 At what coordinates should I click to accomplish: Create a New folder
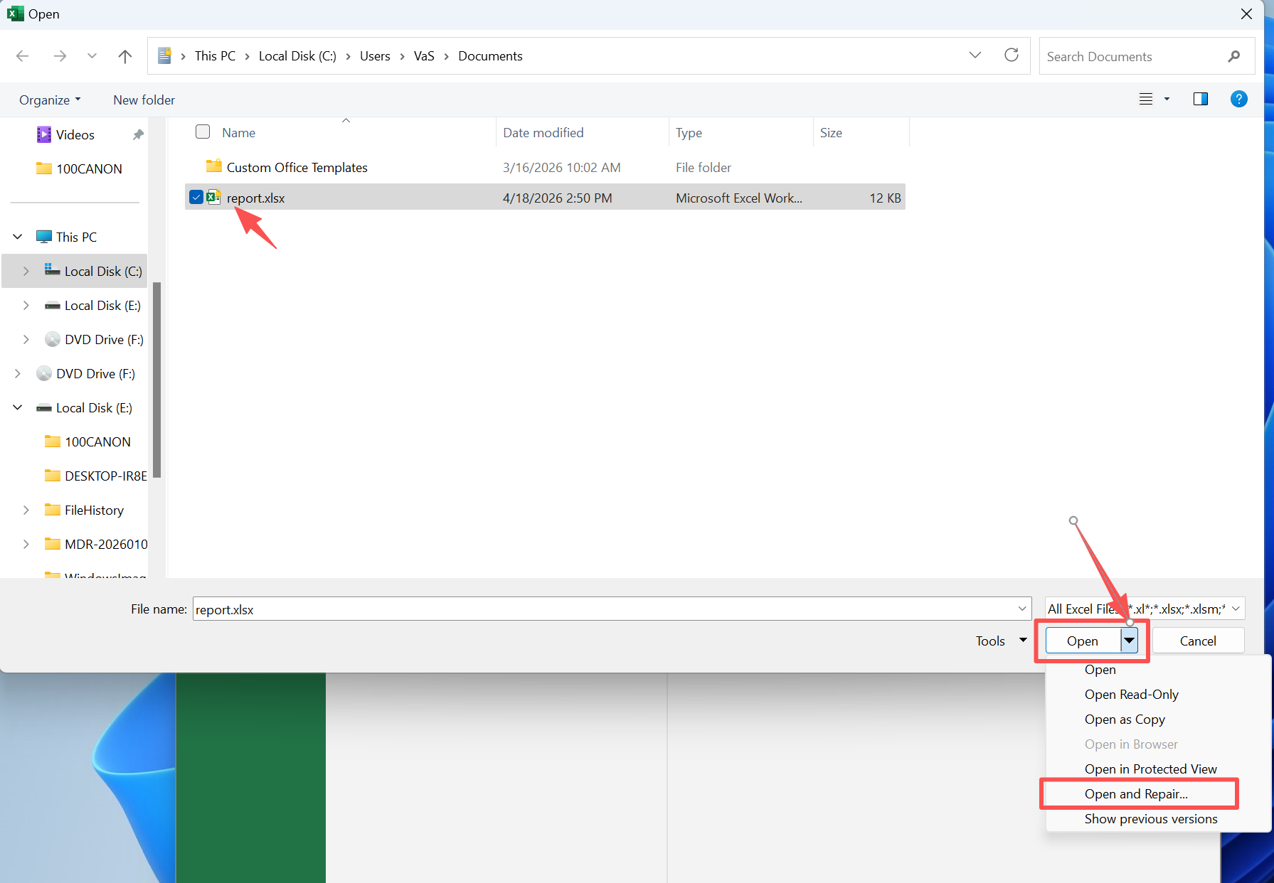click(x=144, y=100)
